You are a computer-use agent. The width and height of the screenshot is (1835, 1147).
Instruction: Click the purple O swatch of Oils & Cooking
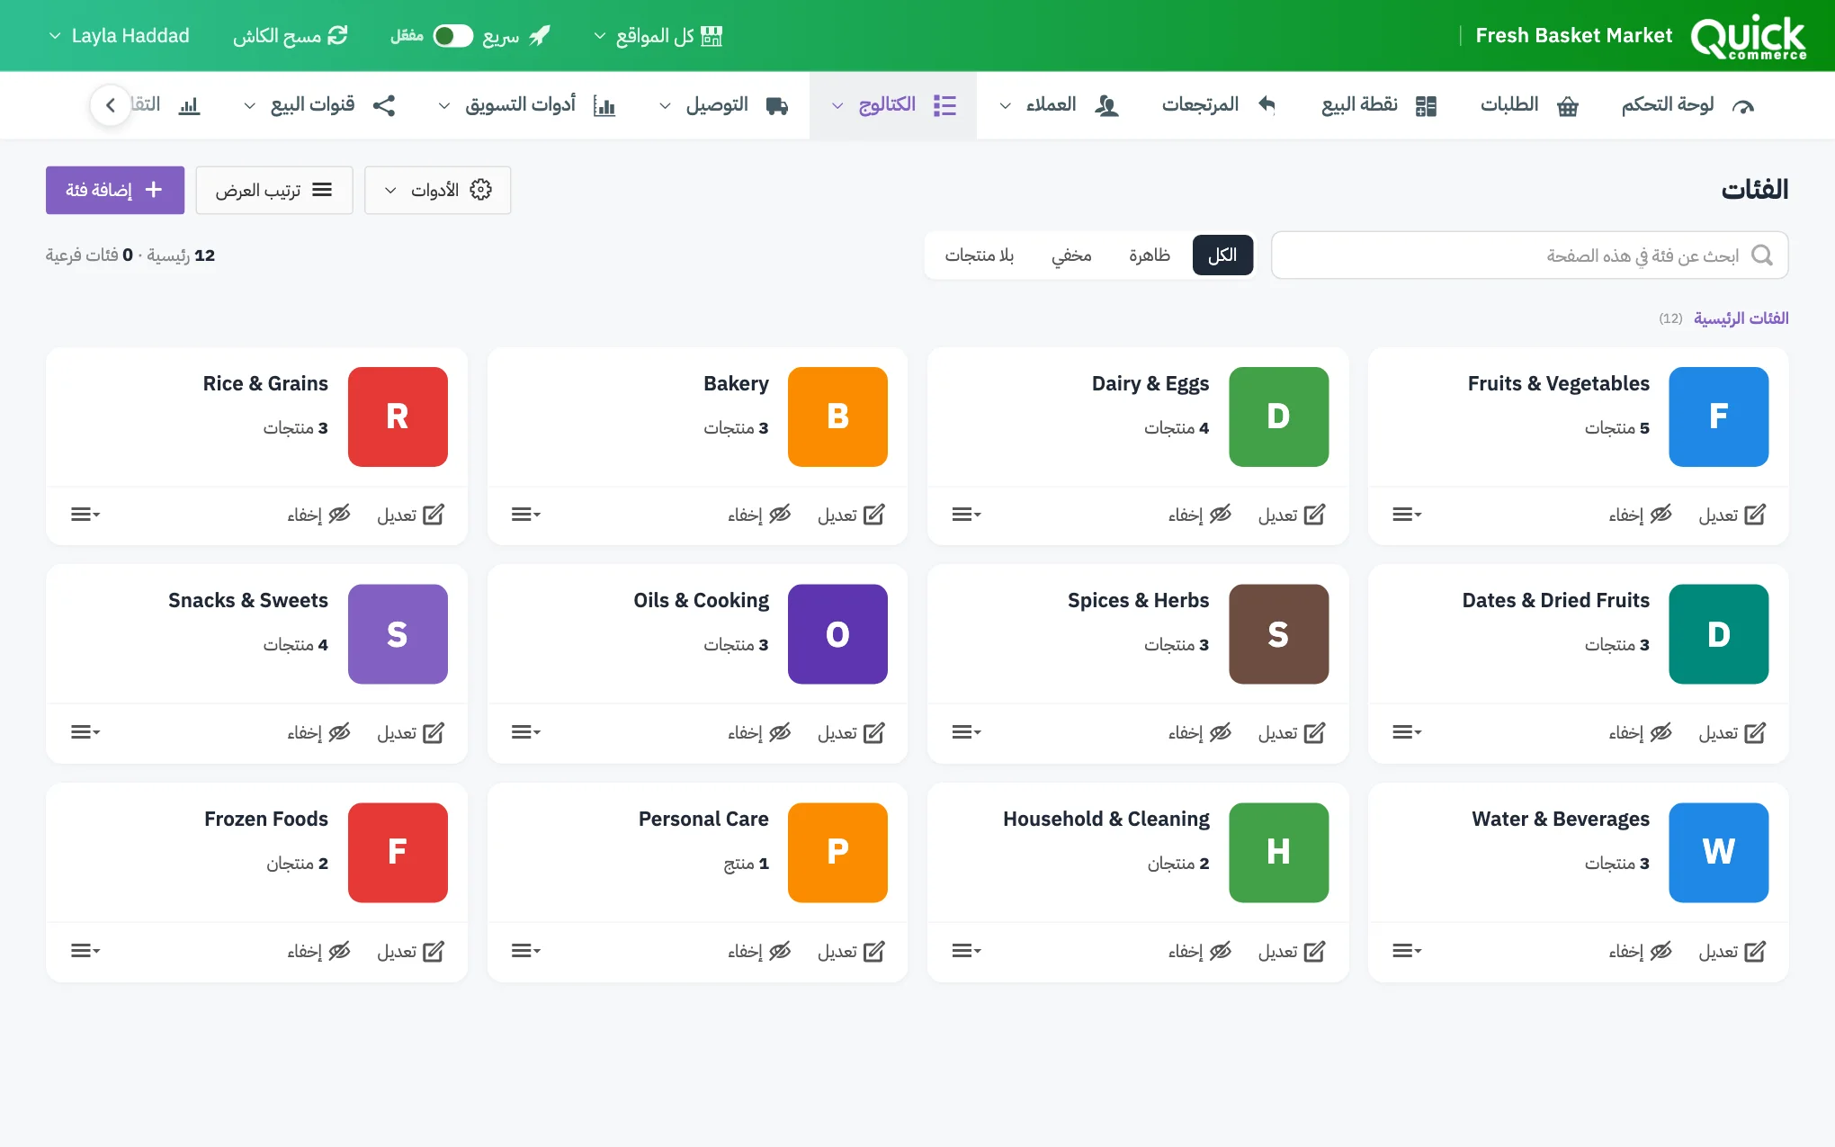click(837, 634)
